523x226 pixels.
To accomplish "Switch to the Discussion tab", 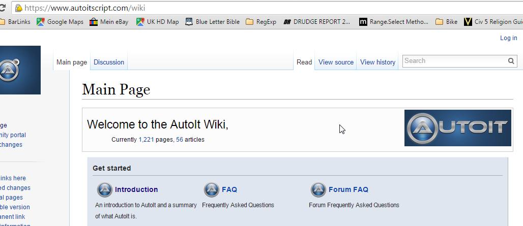I will click(109, 62).
